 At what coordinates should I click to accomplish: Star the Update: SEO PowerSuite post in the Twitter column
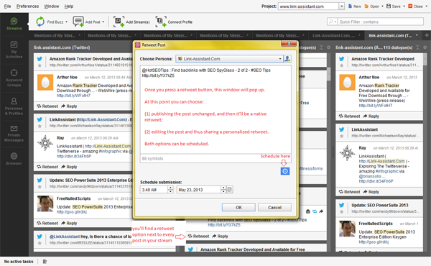click(x=40, y=186)
